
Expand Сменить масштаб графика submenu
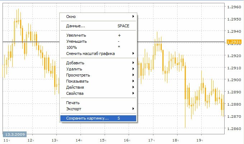[91, 54]
